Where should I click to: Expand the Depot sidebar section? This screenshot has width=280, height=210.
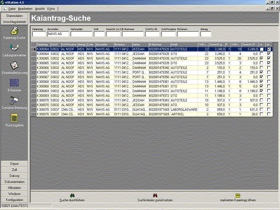point(14,164)
